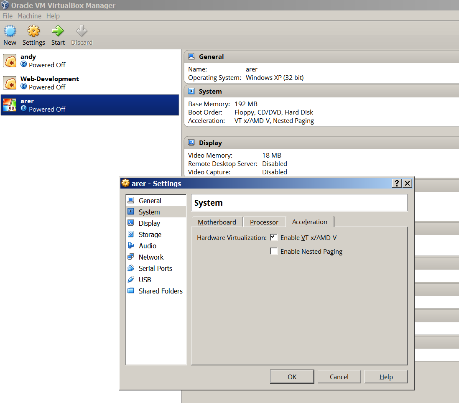
Task: Select the Web-Development VM icon
Action: [10, 83]
